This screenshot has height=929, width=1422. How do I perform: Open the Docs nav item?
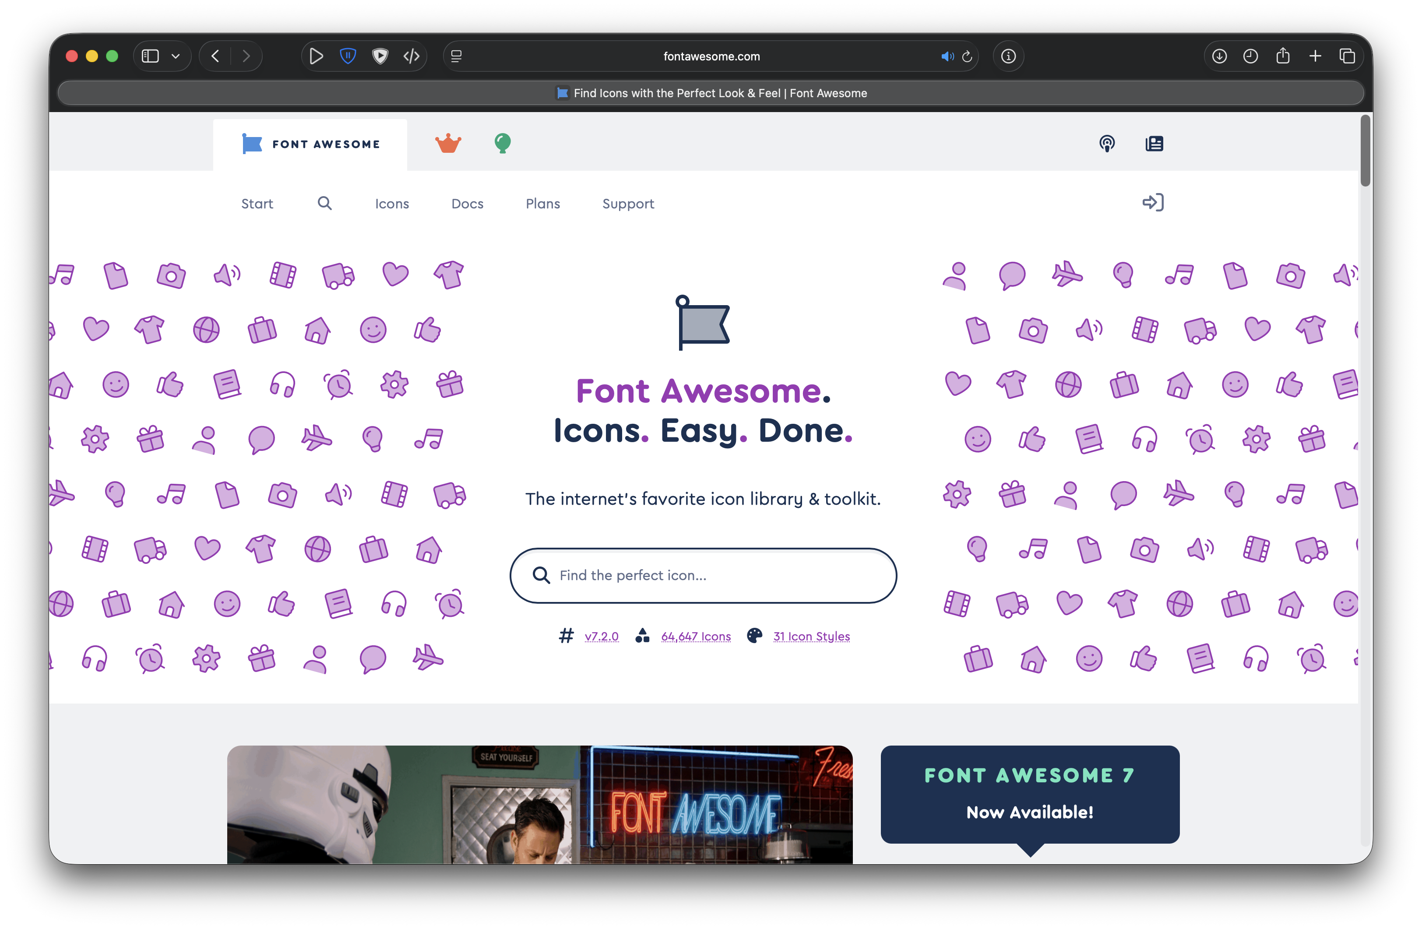[x=467, y=204]
